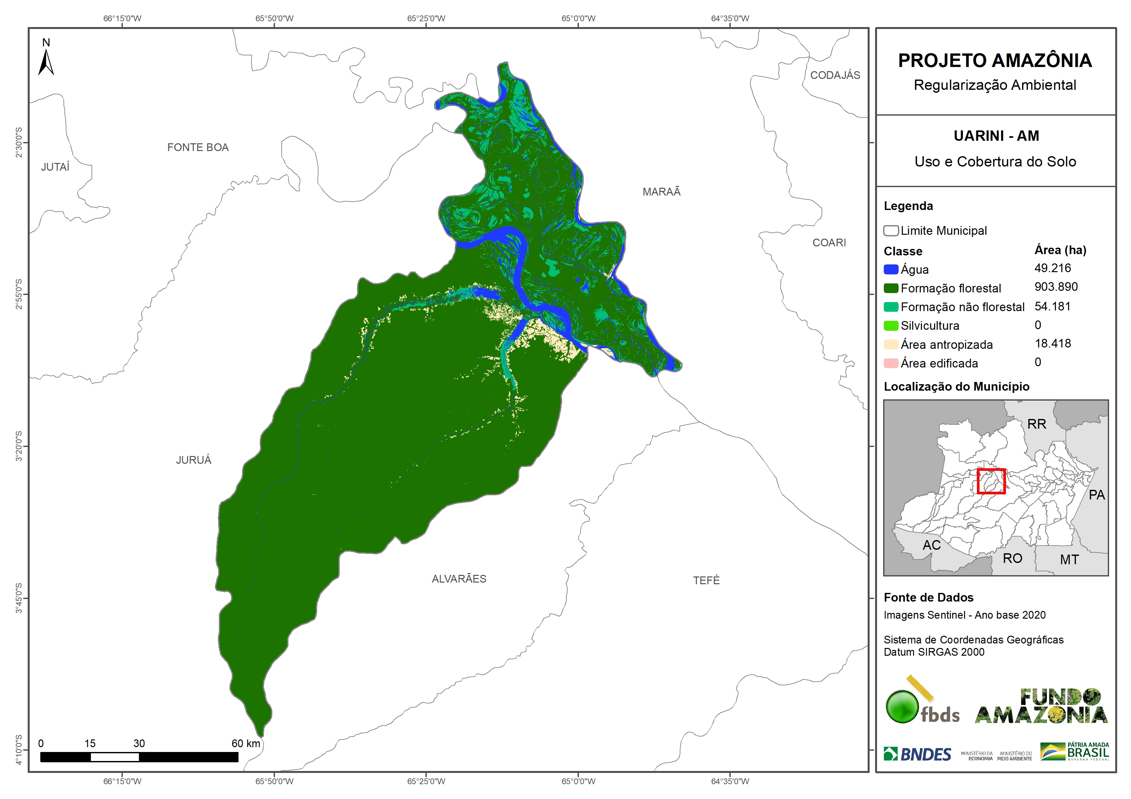
Task: Click the Ministério do Meio Ambiente logo
Action: [1014, 756]
